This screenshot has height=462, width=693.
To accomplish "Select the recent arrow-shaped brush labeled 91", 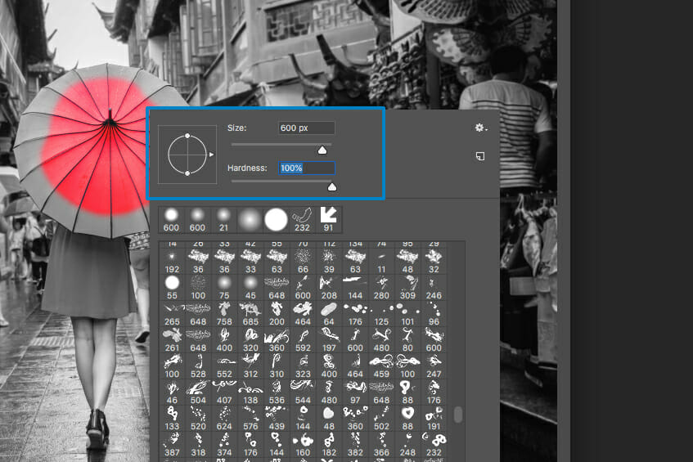I will pos(329,219).
